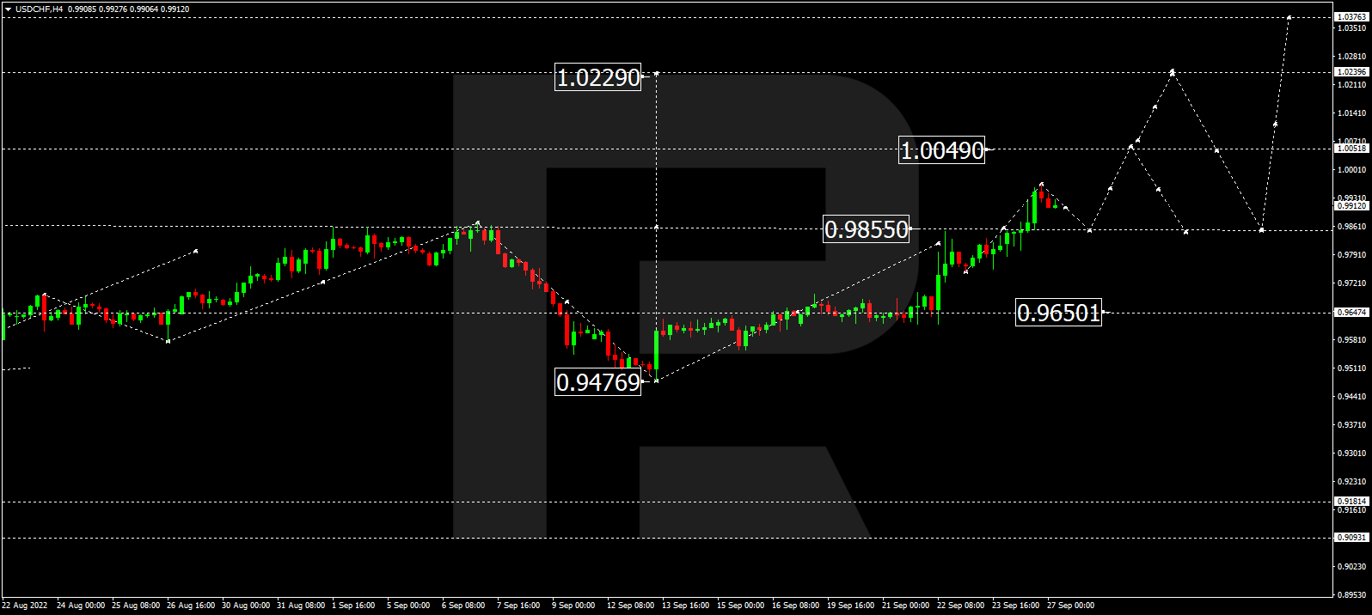Click the 0.96474 level tag on price axis
Viewport: 1372px width, 615px height.
coord(1351,313)
